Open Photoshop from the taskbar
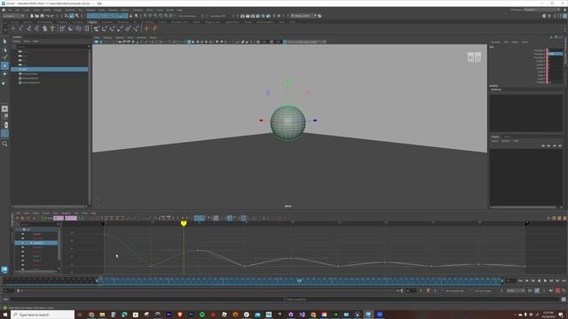 click(x=191, y=315)
